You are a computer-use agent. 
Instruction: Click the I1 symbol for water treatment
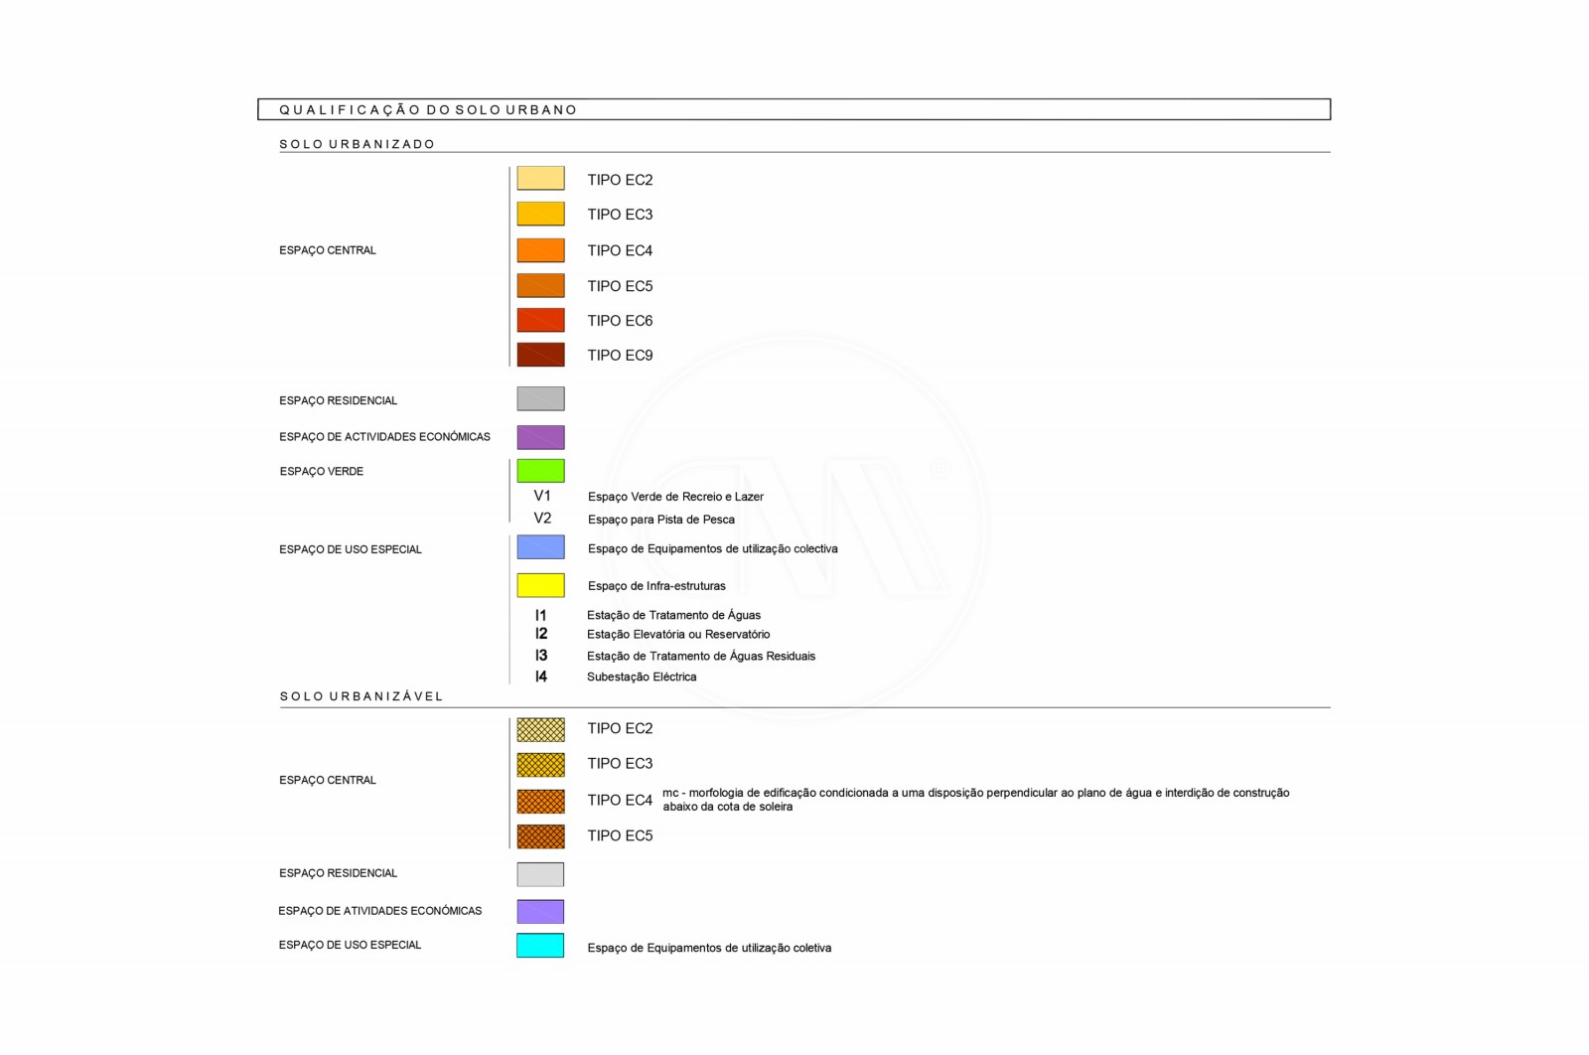click(541, 616)
